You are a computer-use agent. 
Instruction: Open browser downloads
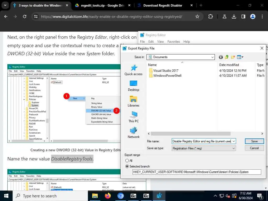234,16
